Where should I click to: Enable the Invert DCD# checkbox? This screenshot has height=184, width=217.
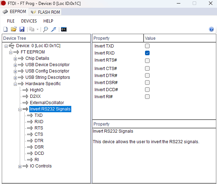tap(147, 90)
